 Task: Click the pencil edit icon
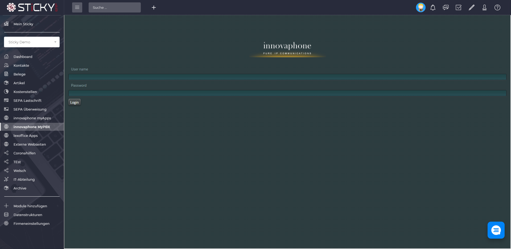pos(471,7)
